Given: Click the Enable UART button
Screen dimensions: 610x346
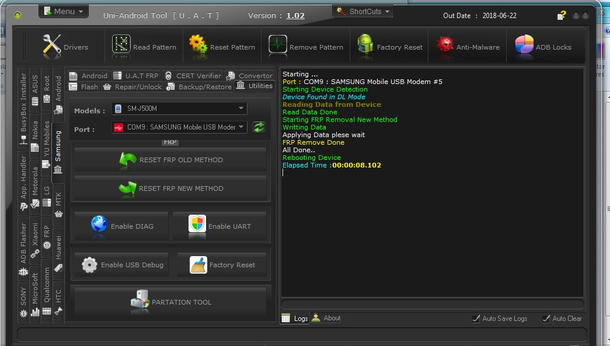Looking at the screenshot, I should click(x=219, y=226).
